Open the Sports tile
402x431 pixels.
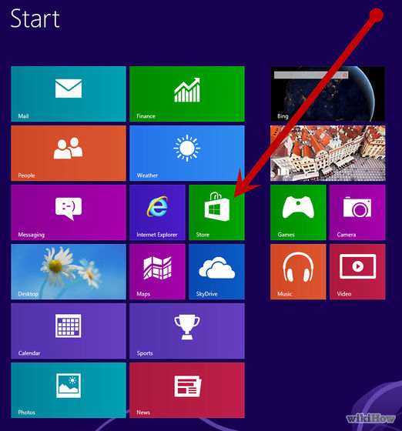[x=187, y=331]
